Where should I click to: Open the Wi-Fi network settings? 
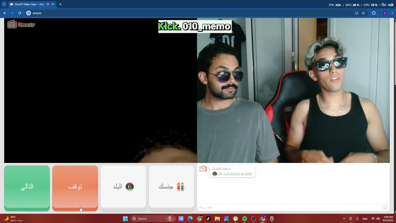point(373,219)
